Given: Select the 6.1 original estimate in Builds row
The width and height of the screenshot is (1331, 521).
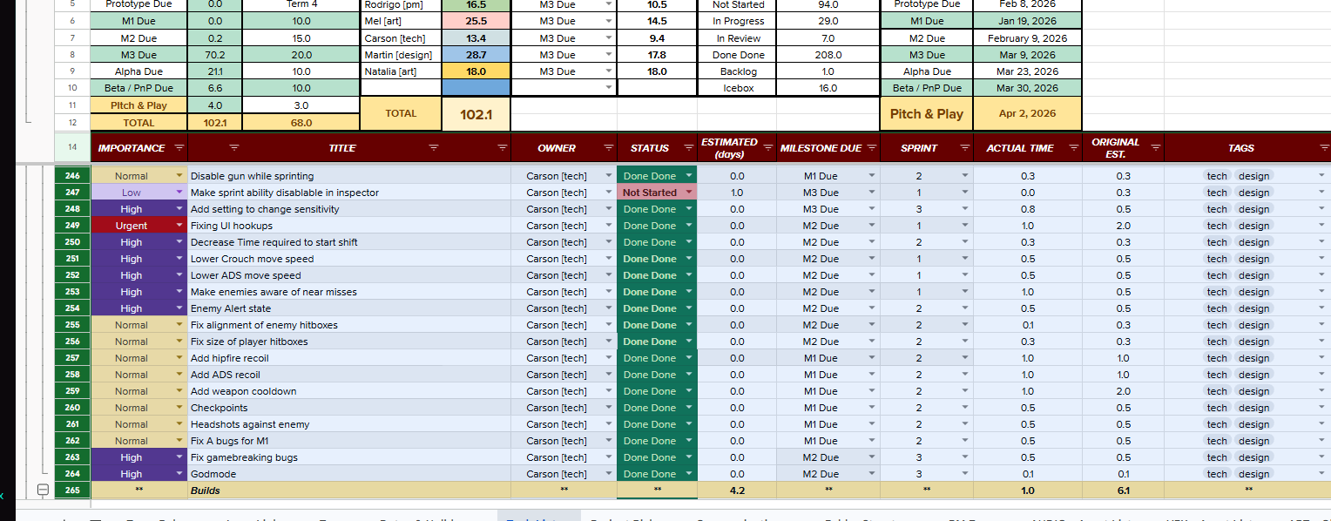Looking at the screenshot, I should coord(1123,491).
